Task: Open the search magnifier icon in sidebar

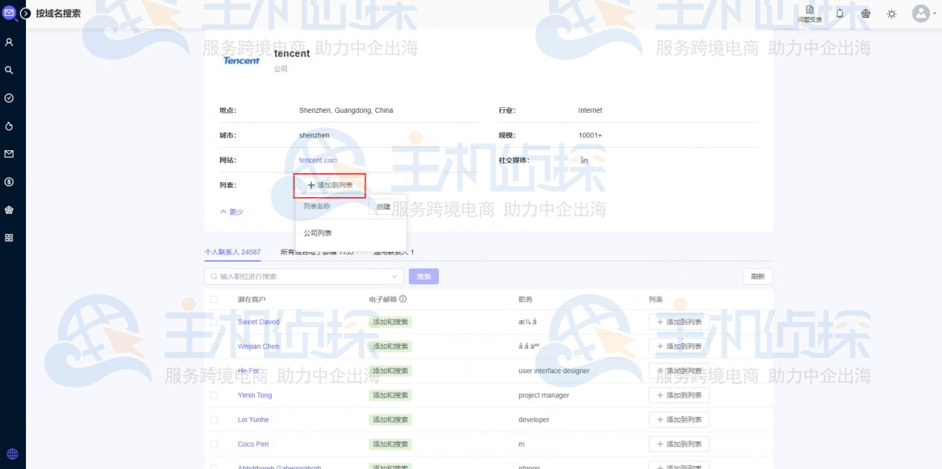Action: pos(10,70)
